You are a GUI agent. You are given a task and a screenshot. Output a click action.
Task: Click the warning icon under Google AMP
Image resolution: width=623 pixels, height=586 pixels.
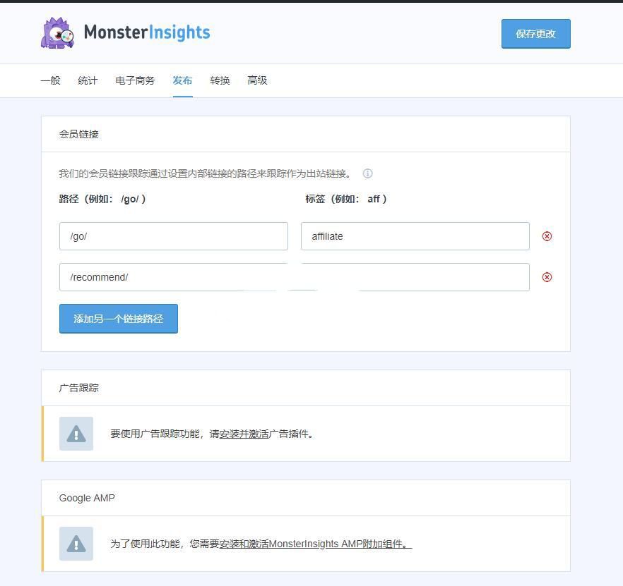coord(76,544)
